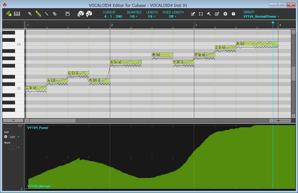Select the と [t o] note
The height and width of the screenshot is (193, 298).
(x=225, y=47)
